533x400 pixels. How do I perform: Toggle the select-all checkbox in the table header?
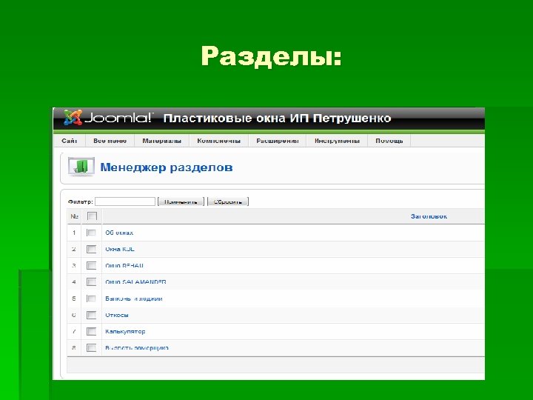92,216
